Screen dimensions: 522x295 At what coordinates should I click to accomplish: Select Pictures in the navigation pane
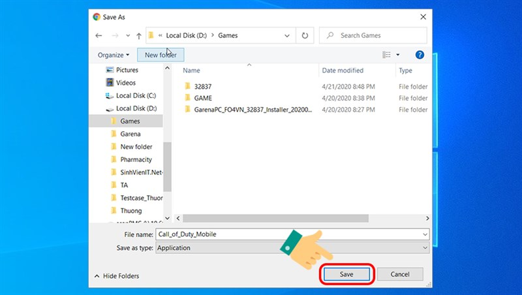[127, 70]
